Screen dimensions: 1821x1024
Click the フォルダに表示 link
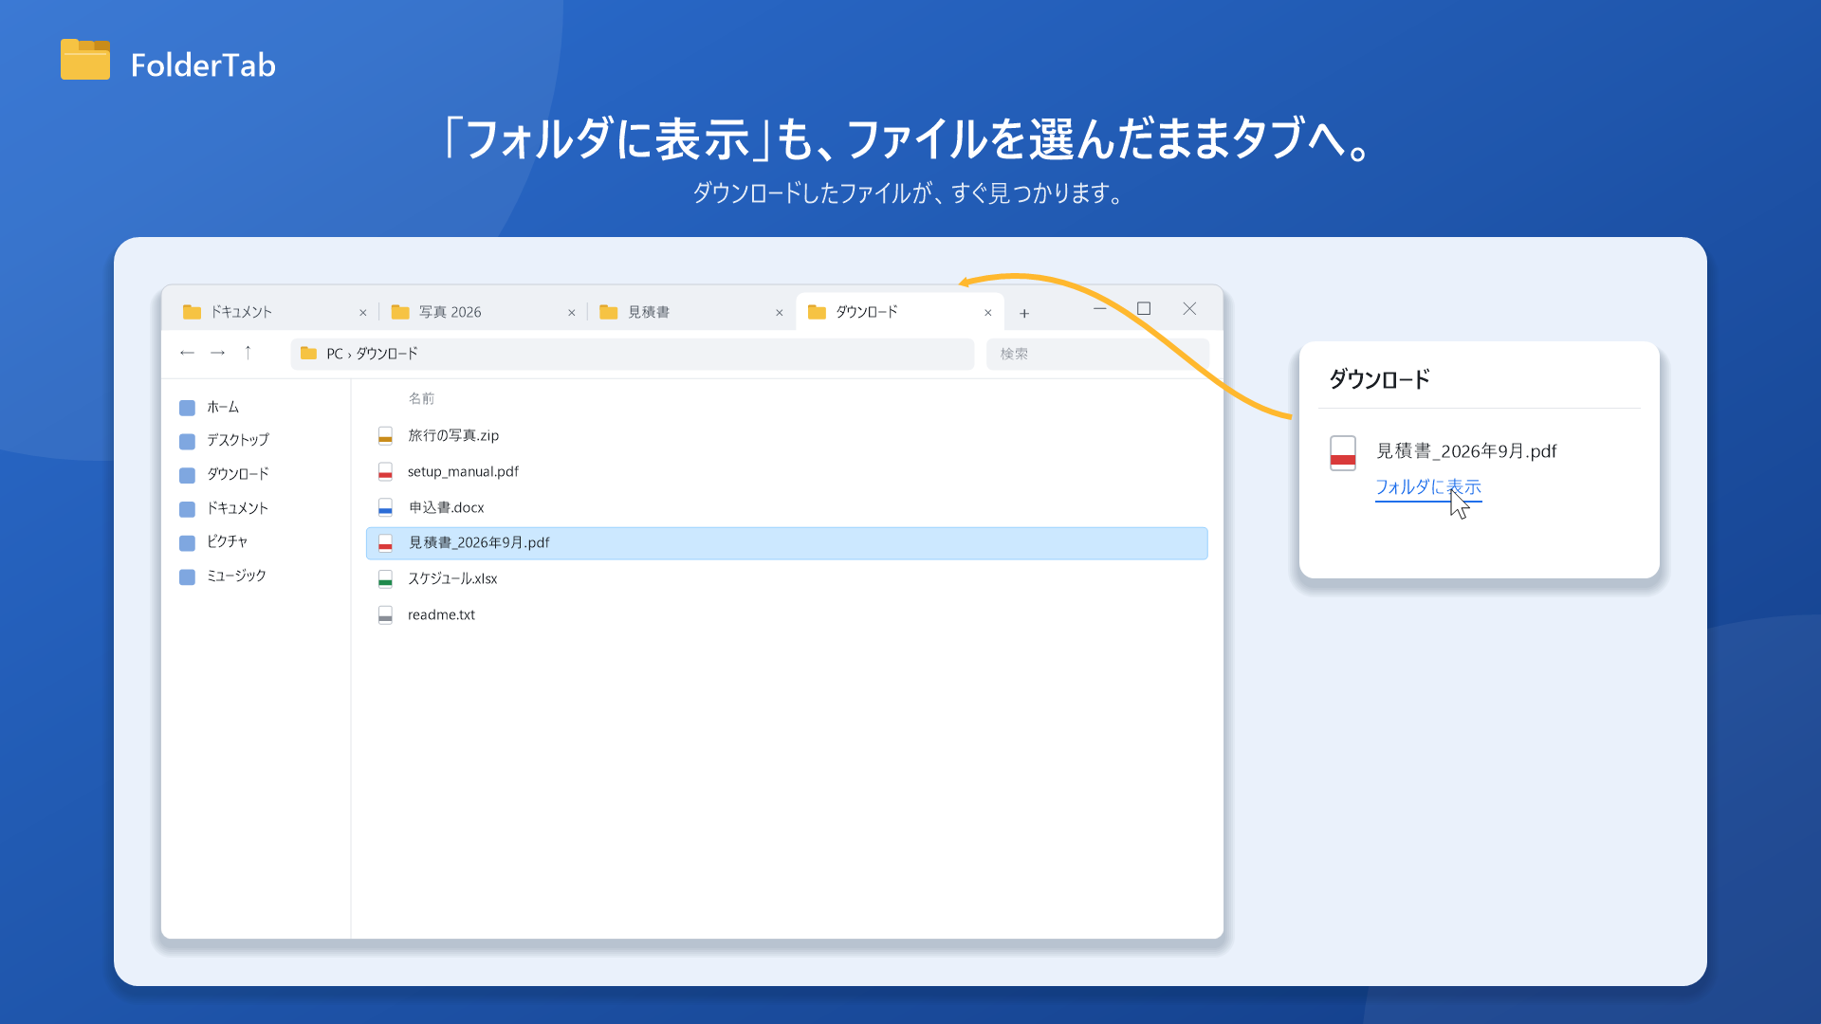pyautogui.click(x=1428, y=487)
